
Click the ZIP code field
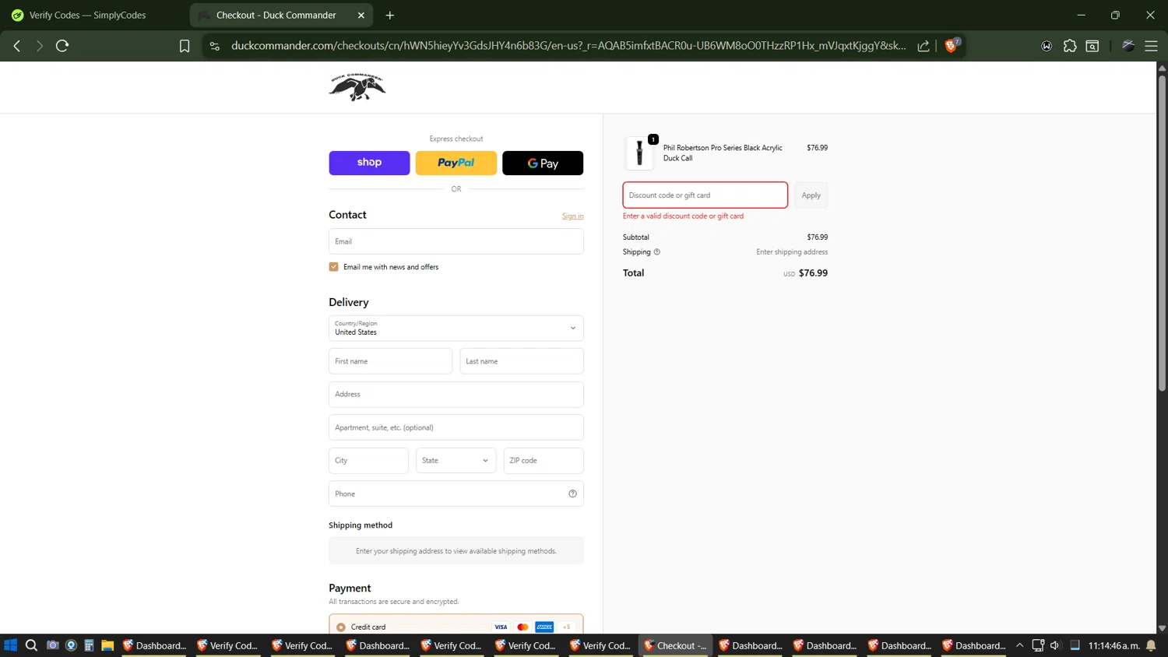[x=544, y=460]
